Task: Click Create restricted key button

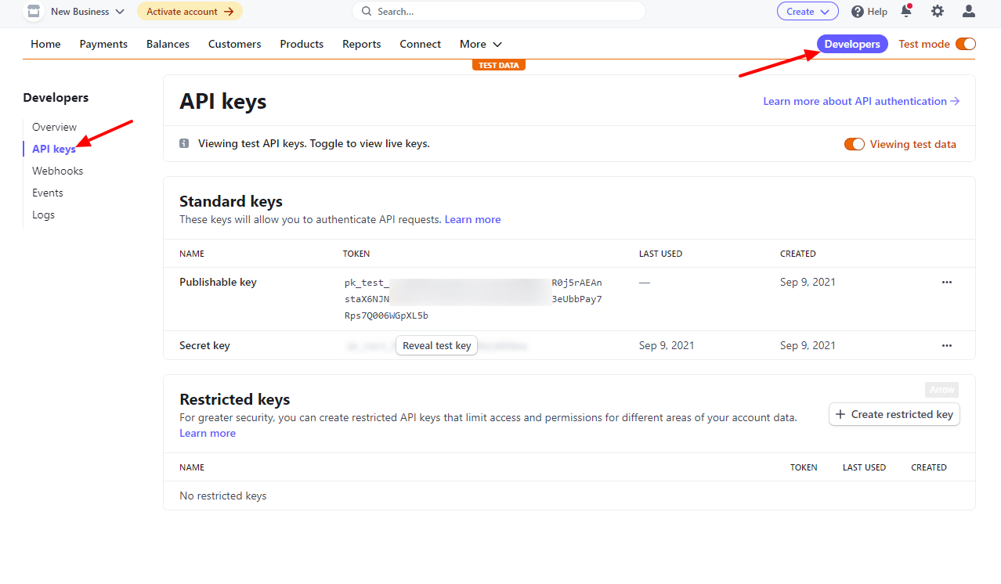Action: pyautogui.click(x=894, y=414)
